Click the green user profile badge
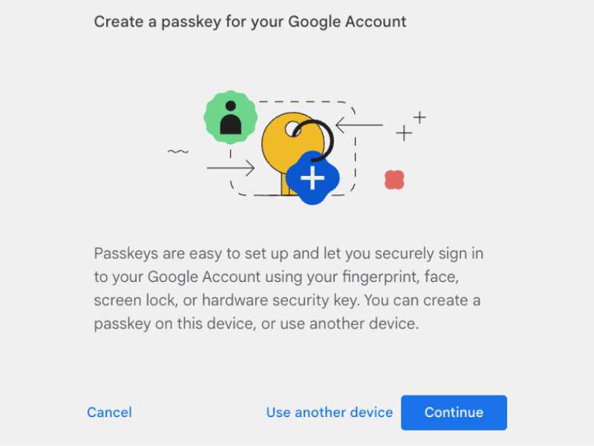 [230, 117]
